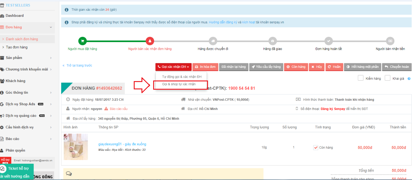Image resolution: width=412 pixels, height=180 pixels.
Task: Click the chat bubble comment icon
Action: click(69, 174)
